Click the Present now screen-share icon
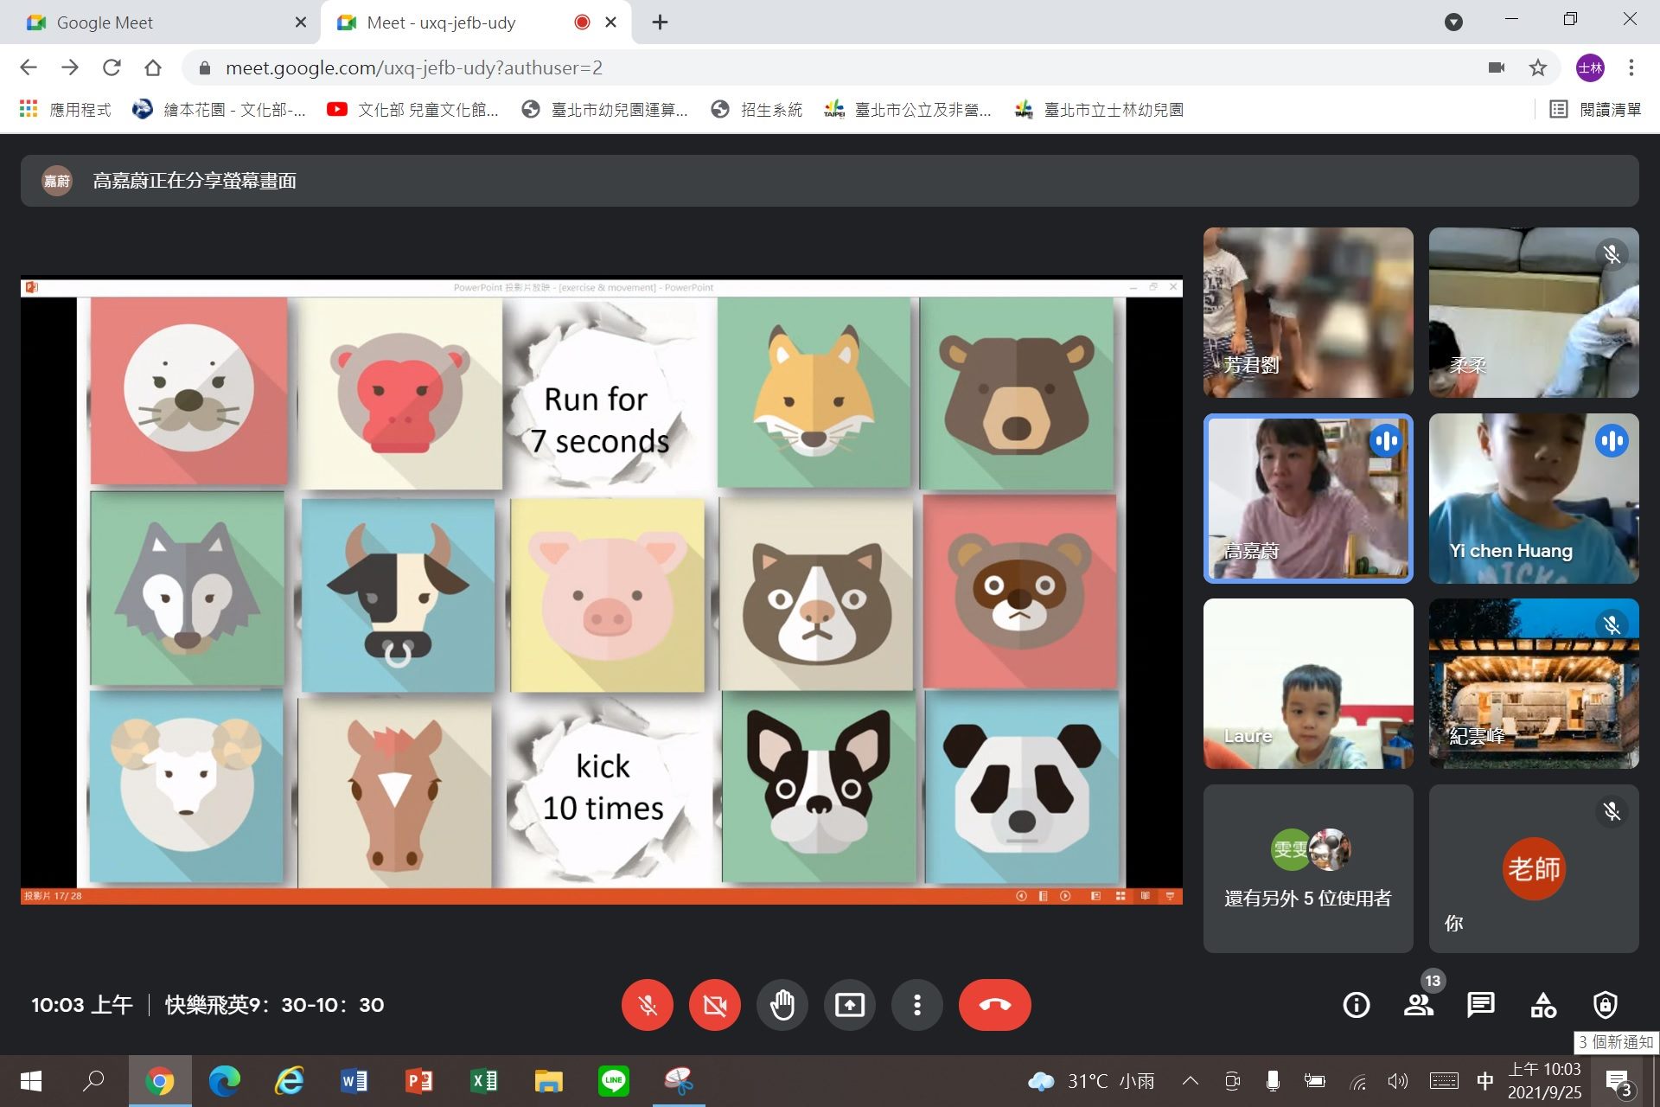1660x1107 pixels. (850, 1005)
